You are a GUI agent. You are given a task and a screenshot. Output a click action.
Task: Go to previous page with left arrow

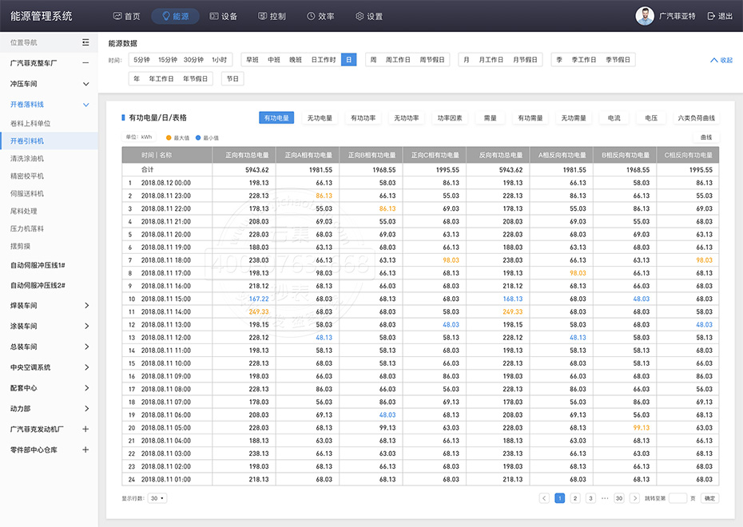coord(544,498)
